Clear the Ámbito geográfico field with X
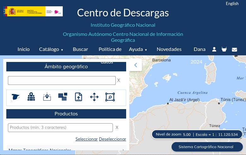Image resolution: width=246 pixels, height=155 pixels. [119, 80]
